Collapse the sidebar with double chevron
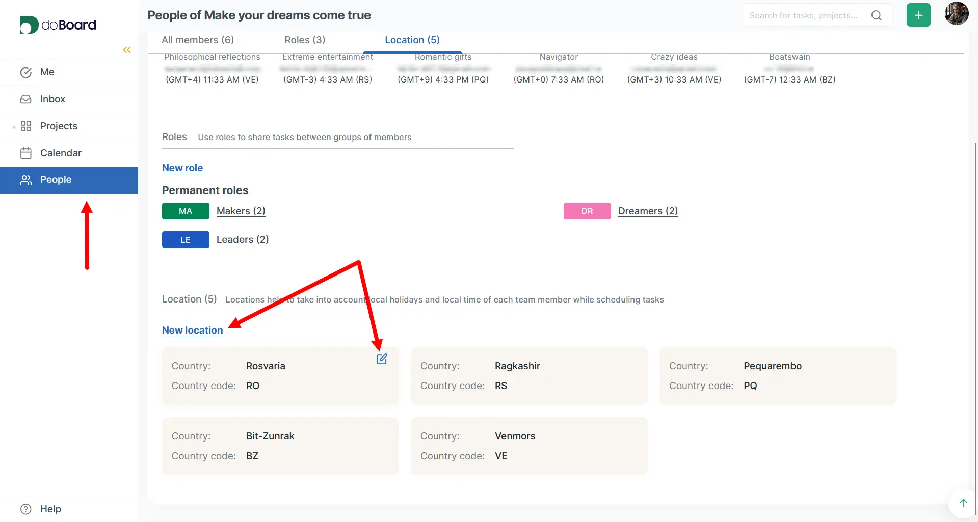This screenshot has height=522, width=978. 127,50
